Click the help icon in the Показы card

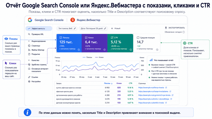pos(79,50)
